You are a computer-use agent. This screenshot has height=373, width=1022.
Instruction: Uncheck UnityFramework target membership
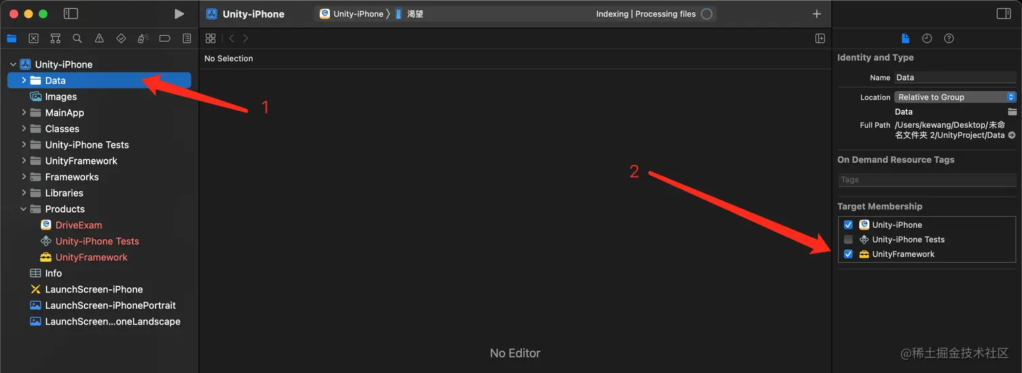(x=848, y=254)
